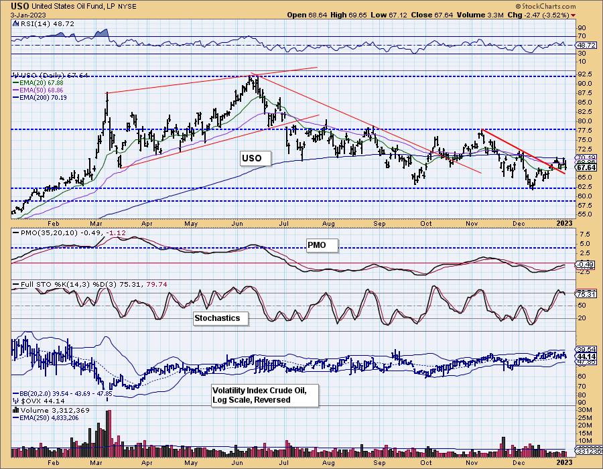Click the 92.5 price axis label
Screen dimensions: 603x469
coord(585,74)
